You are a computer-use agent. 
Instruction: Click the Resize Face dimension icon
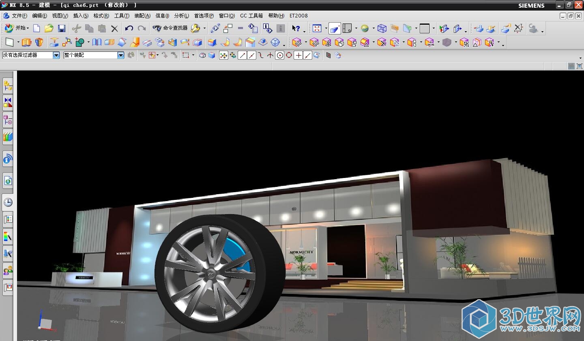coord(429,42)
